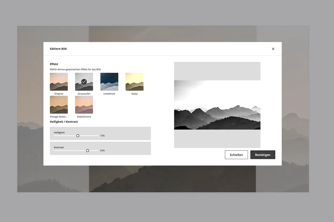
Task: Click the grayscale mountain preview image
Action: coord(217,105)
